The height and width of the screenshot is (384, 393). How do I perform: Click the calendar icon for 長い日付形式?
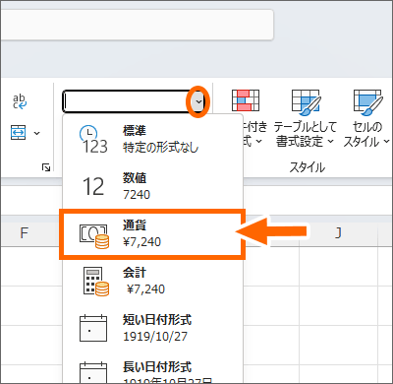tap(93, 371)
